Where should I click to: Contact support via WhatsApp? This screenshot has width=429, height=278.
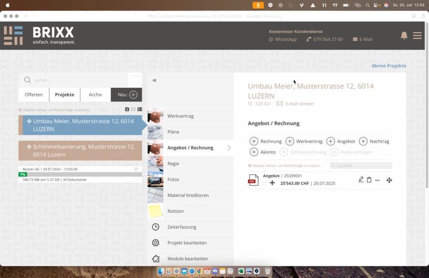click(x=283, y=40)
